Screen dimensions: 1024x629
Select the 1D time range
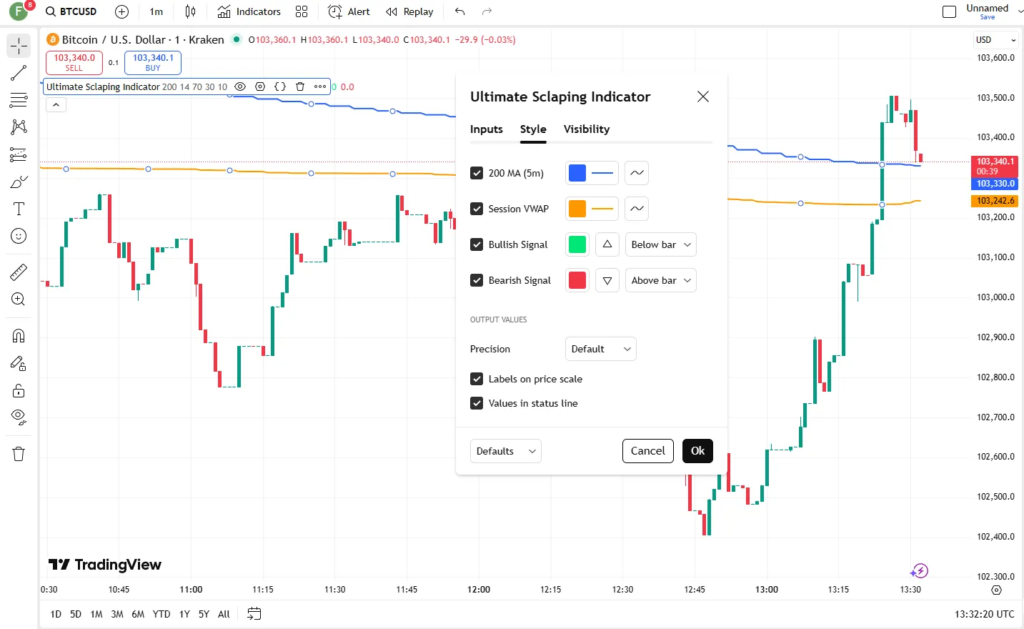56,614
